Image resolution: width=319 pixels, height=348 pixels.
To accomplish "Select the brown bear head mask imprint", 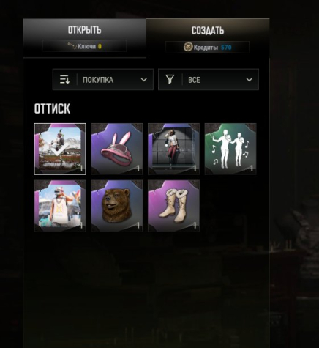I will [117, 206].
